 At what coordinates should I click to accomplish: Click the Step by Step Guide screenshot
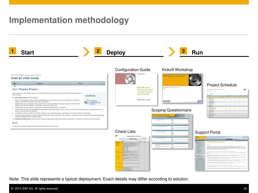pyautogui.click(x=58, y=101)
